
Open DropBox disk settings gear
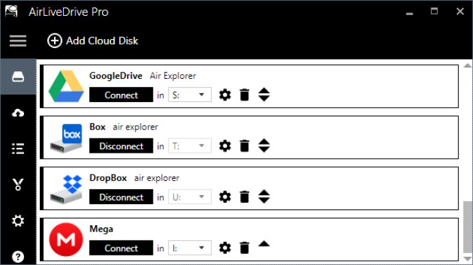pos(225,197)
